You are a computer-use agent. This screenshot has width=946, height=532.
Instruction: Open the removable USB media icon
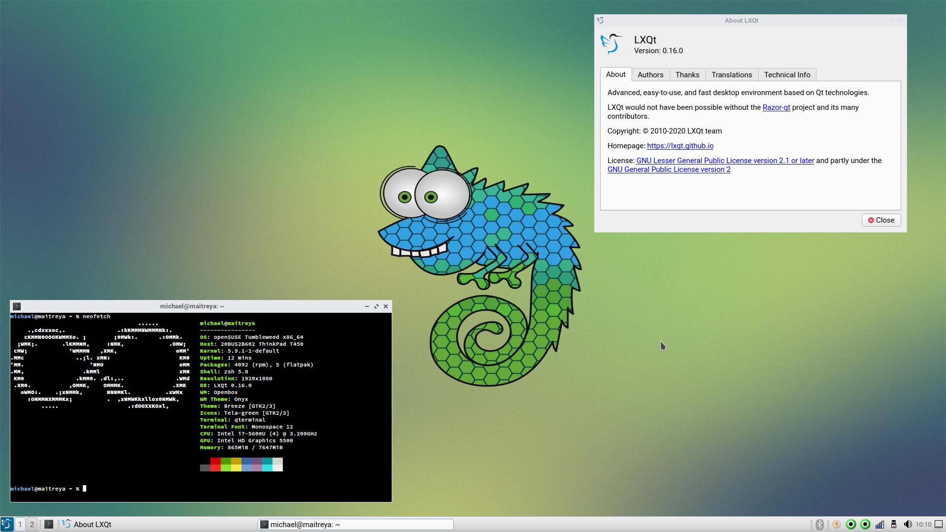tap(893, 524)
